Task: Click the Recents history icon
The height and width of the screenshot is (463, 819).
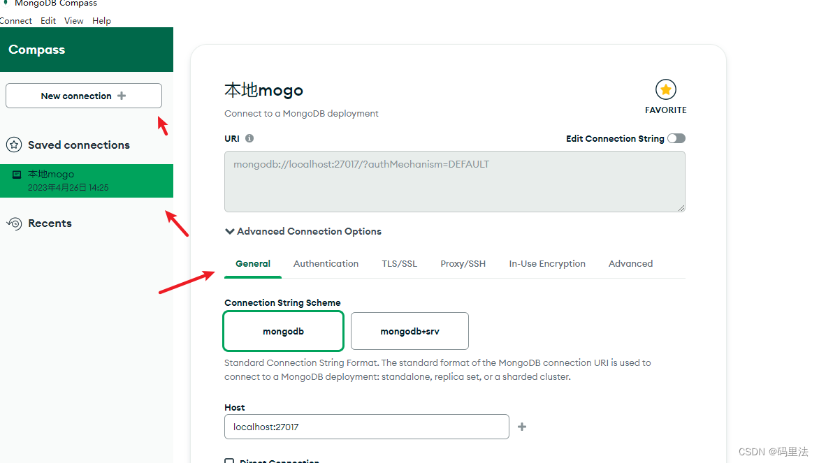Action: click(14, 223)
